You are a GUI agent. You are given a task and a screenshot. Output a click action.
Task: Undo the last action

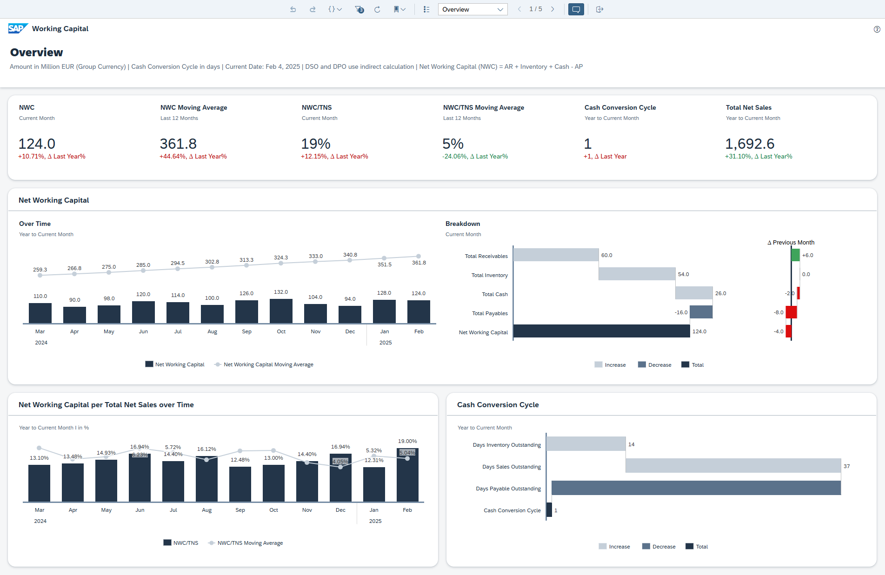[293, 9]
